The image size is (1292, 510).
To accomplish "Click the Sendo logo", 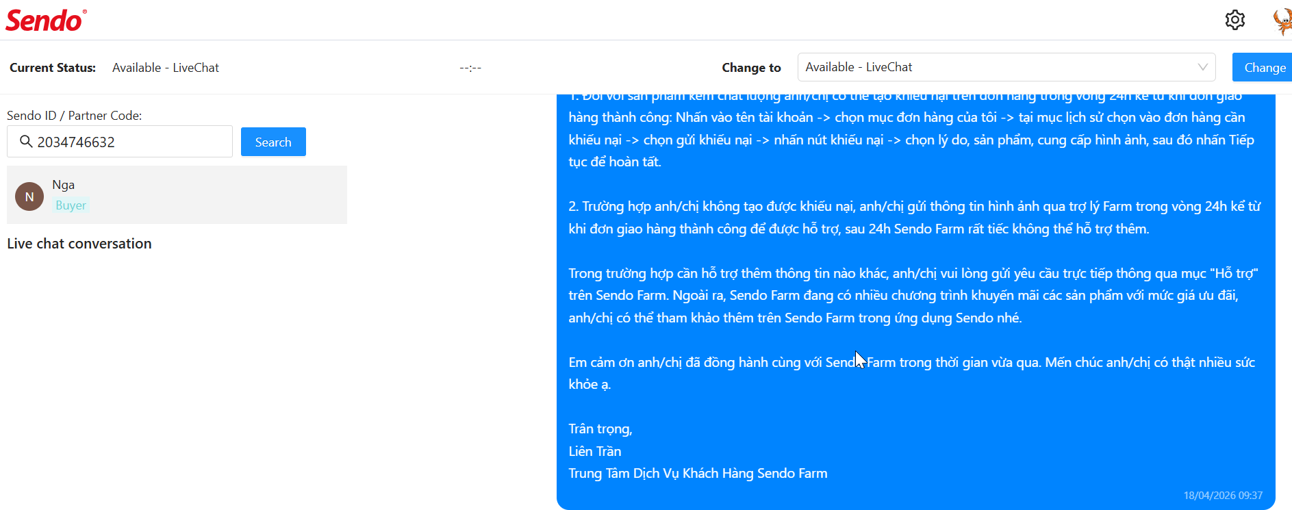I will (x=46, y=21).
